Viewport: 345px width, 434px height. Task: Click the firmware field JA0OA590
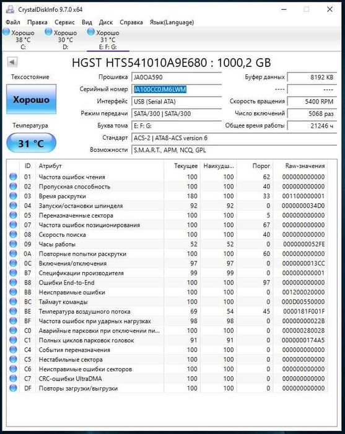177,77
